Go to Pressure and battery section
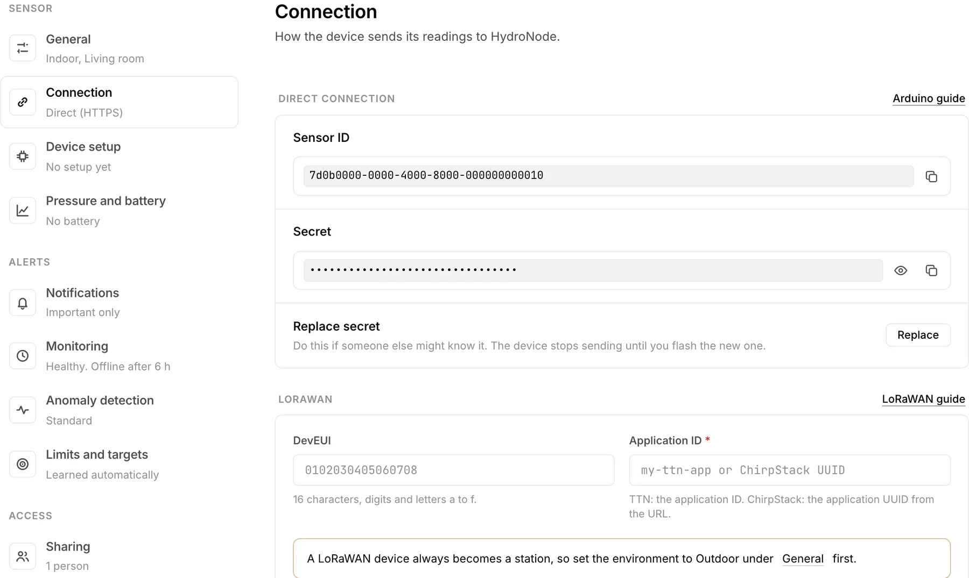Screen dimensions: 969x578 119,210
